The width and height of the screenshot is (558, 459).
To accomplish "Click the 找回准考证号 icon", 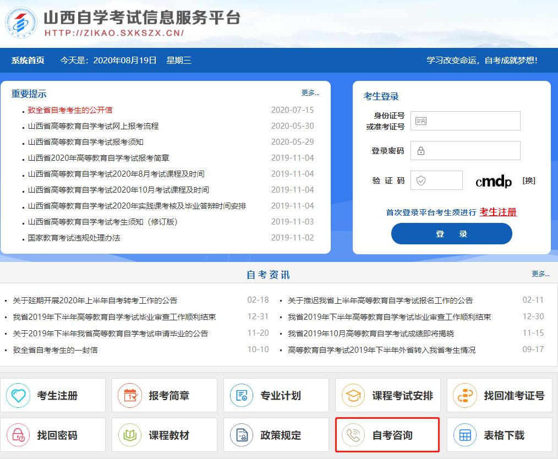I will [465, 395].
